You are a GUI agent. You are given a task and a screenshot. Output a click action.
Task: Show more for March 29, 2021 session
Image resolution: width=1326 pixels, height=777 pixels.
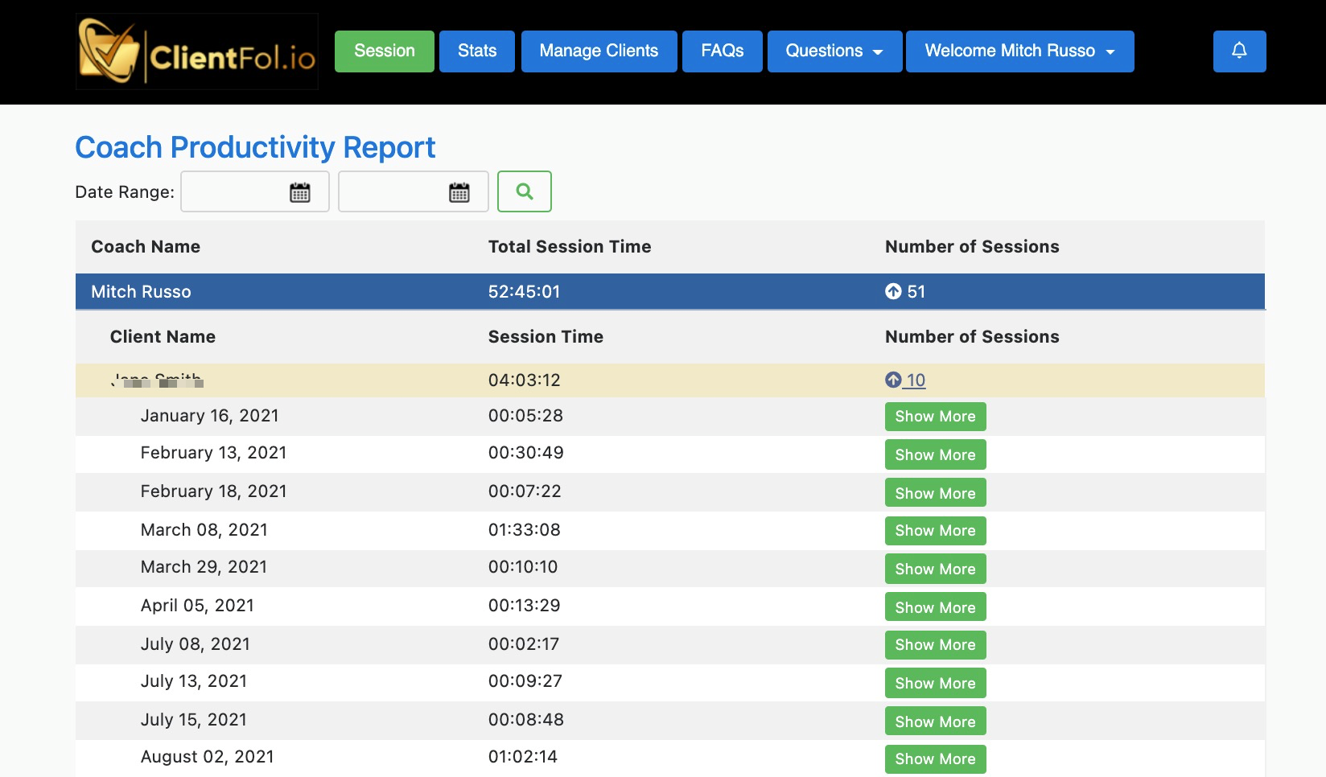pos(936,569)
